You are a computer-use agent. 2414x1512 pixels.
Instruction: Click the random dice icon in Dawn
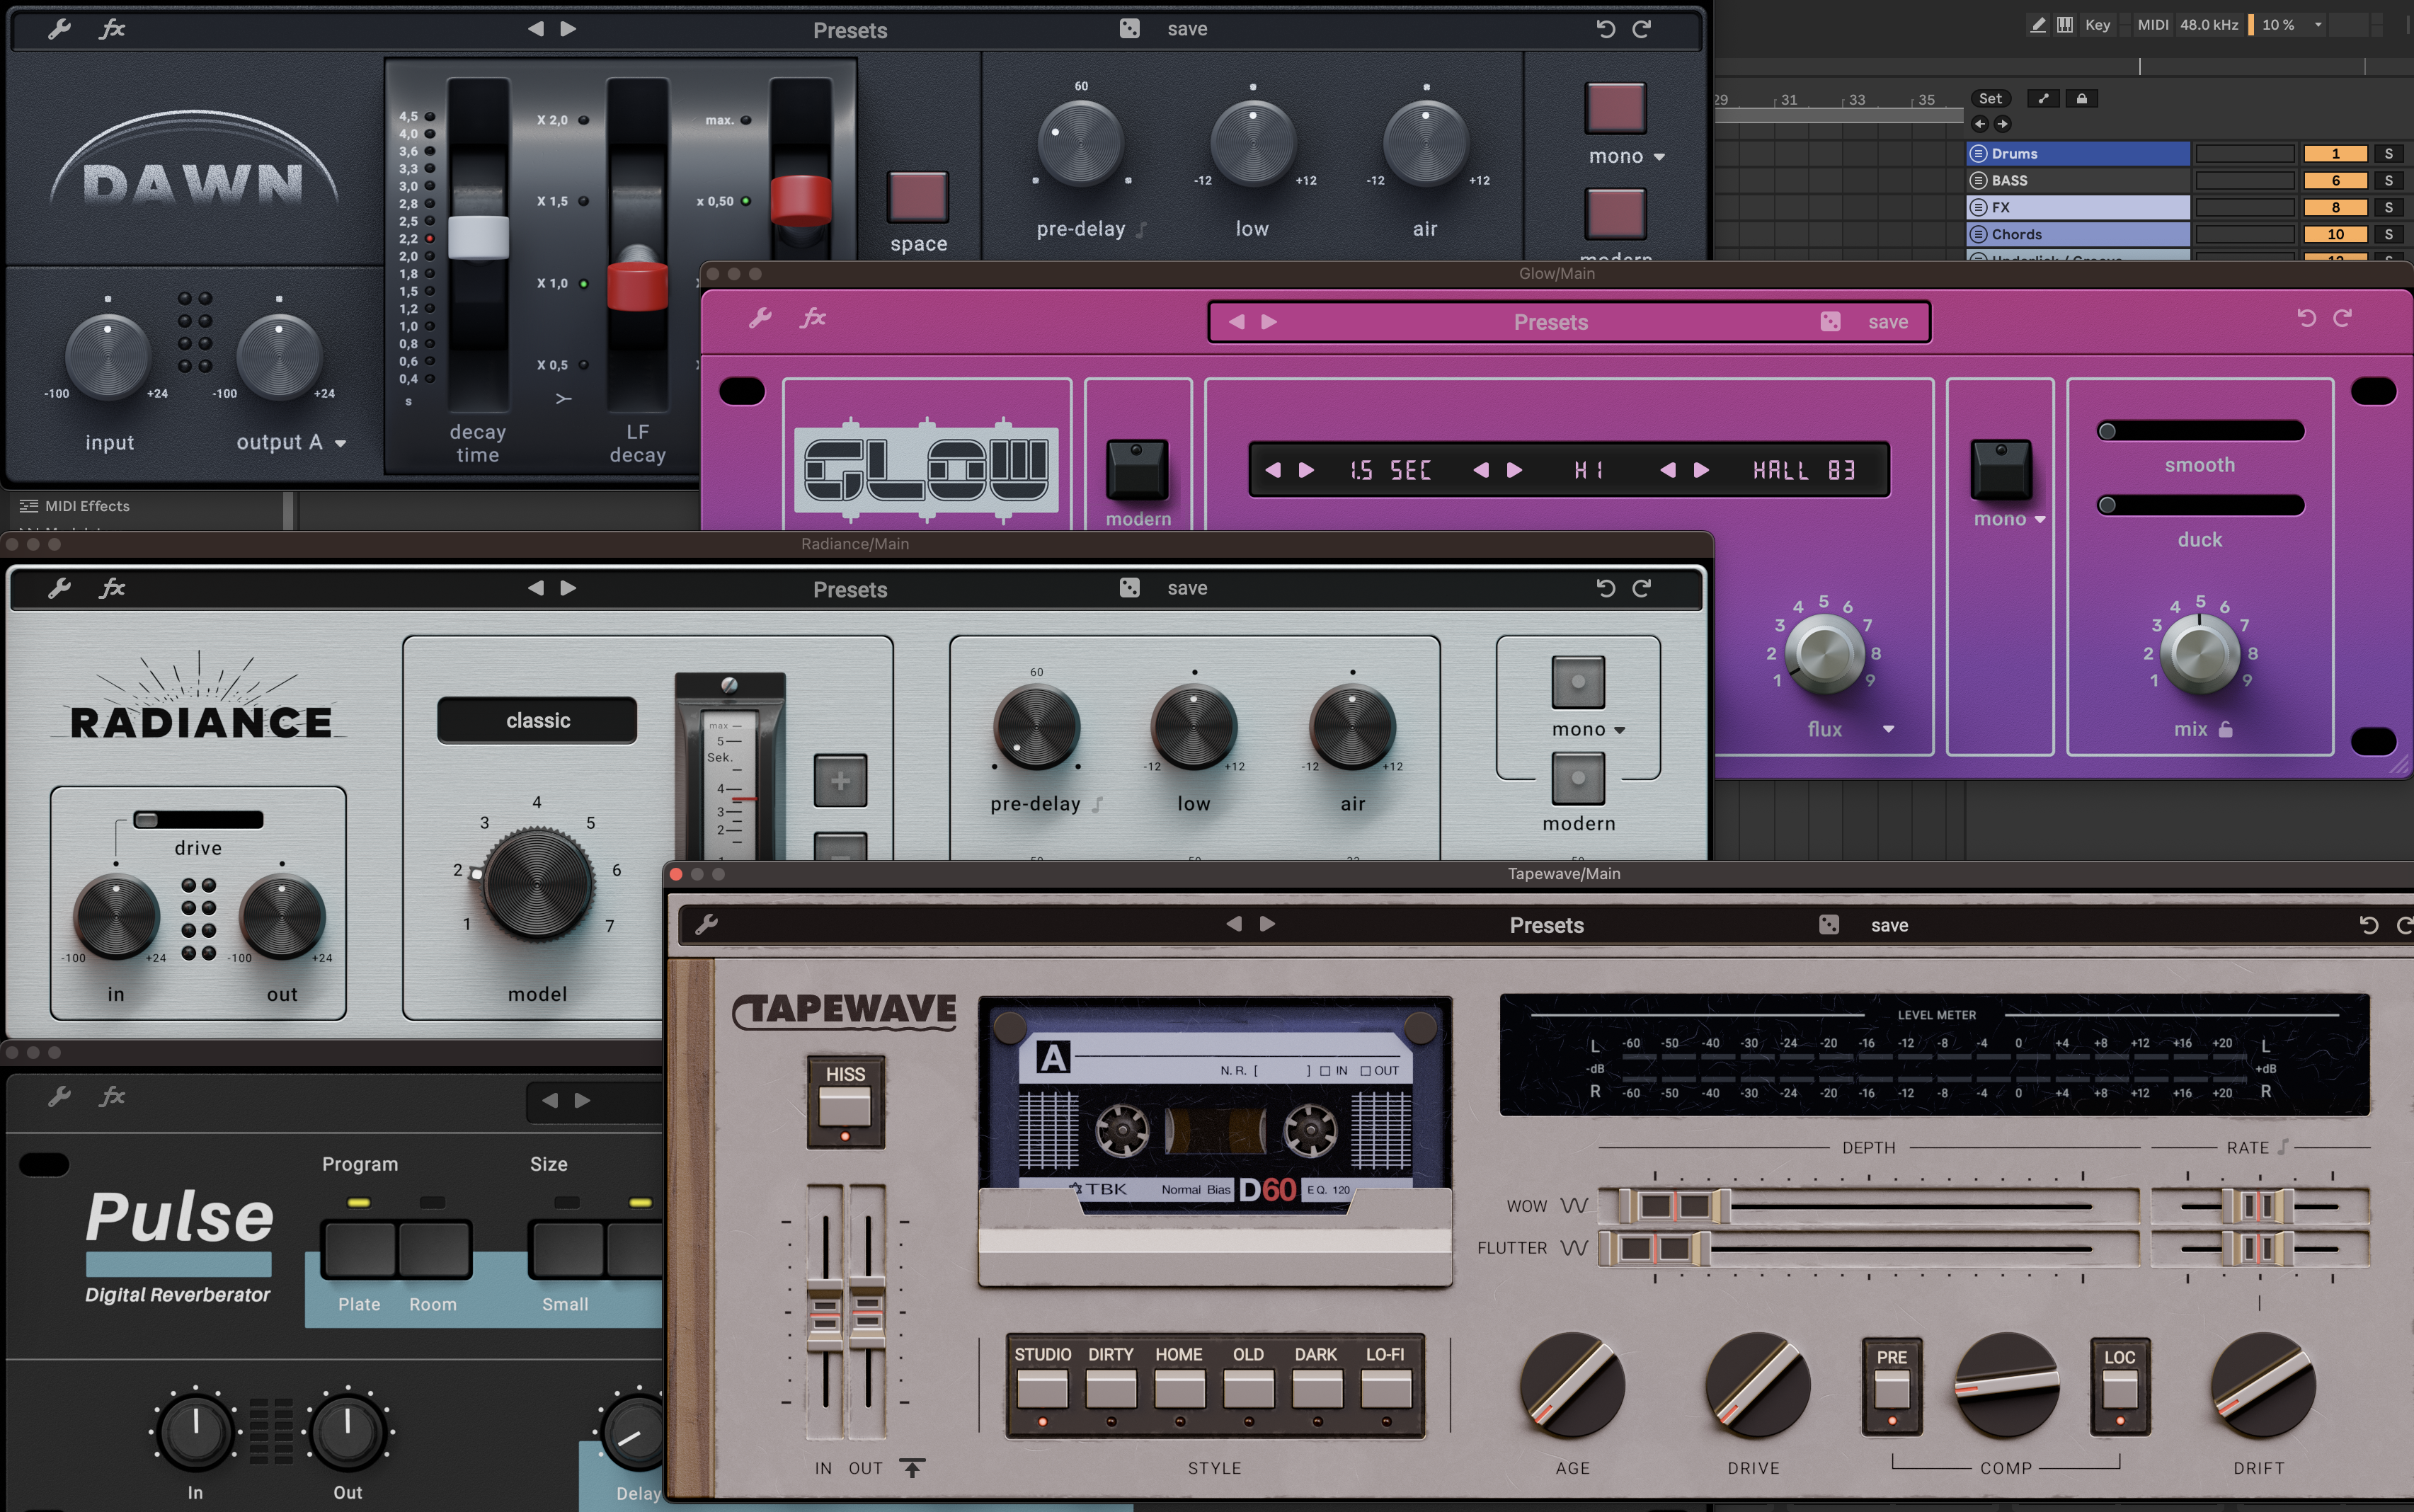tap(1129, 29)
